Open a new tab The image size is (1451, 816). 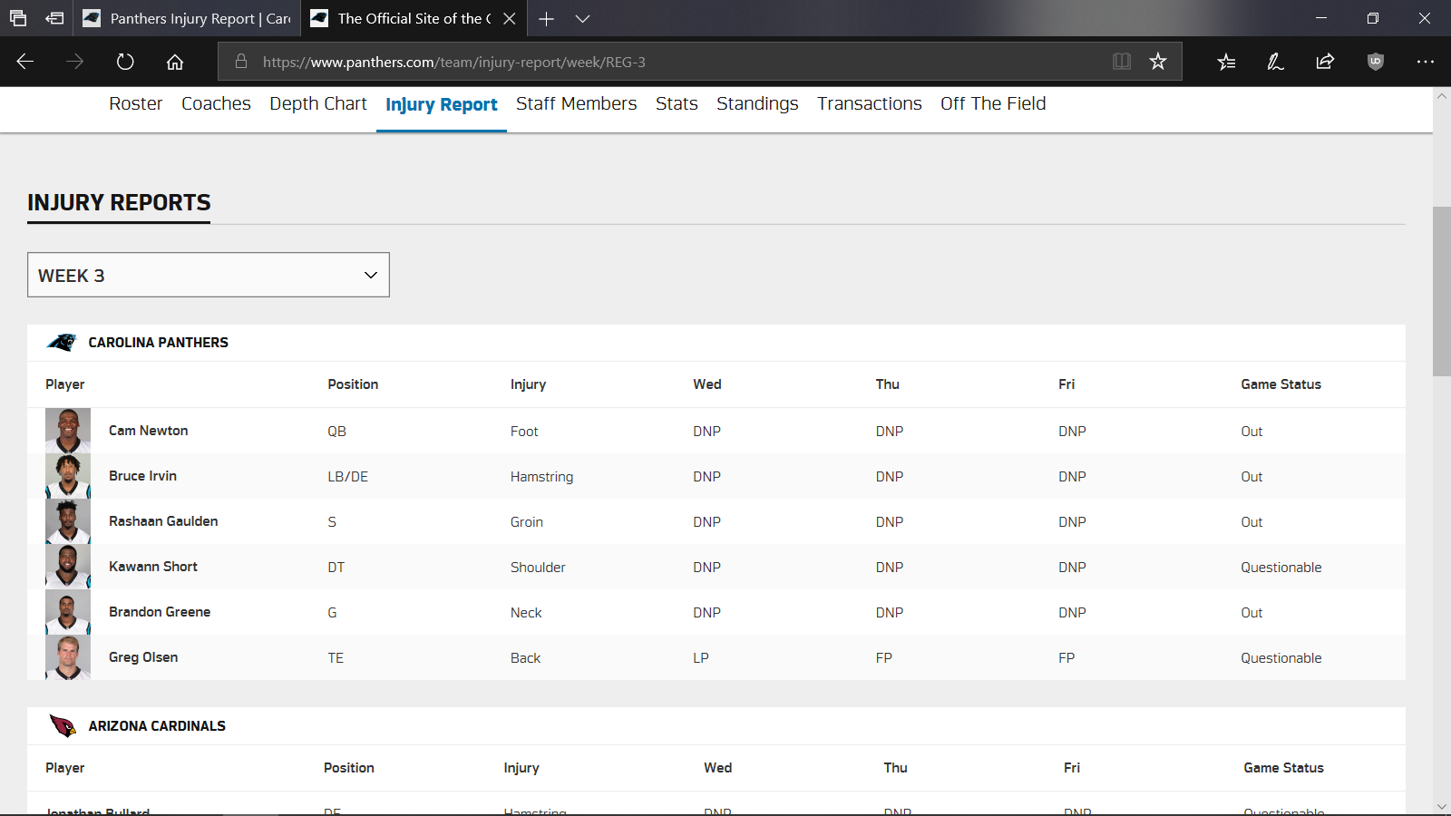point(546,18)
